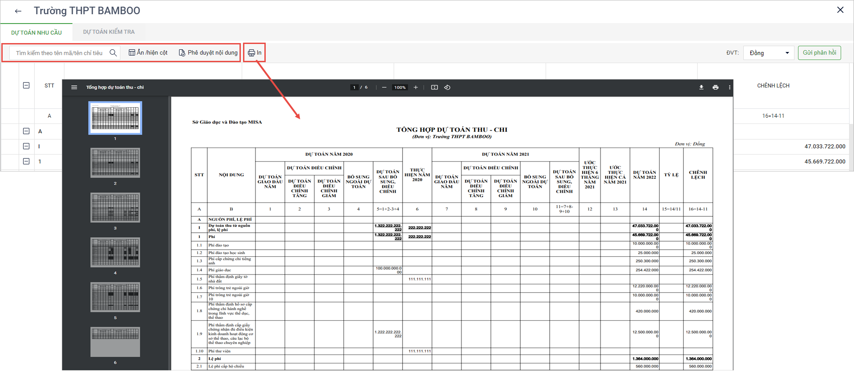
Task: Select page 3 thumbnail in the sidebar
Action: tap(115, 207)
